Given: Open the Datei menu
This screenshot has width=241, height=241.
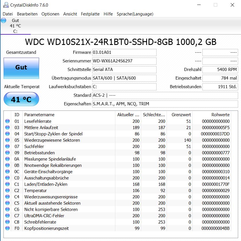Looking at the screenshot, I should point(8,14).
